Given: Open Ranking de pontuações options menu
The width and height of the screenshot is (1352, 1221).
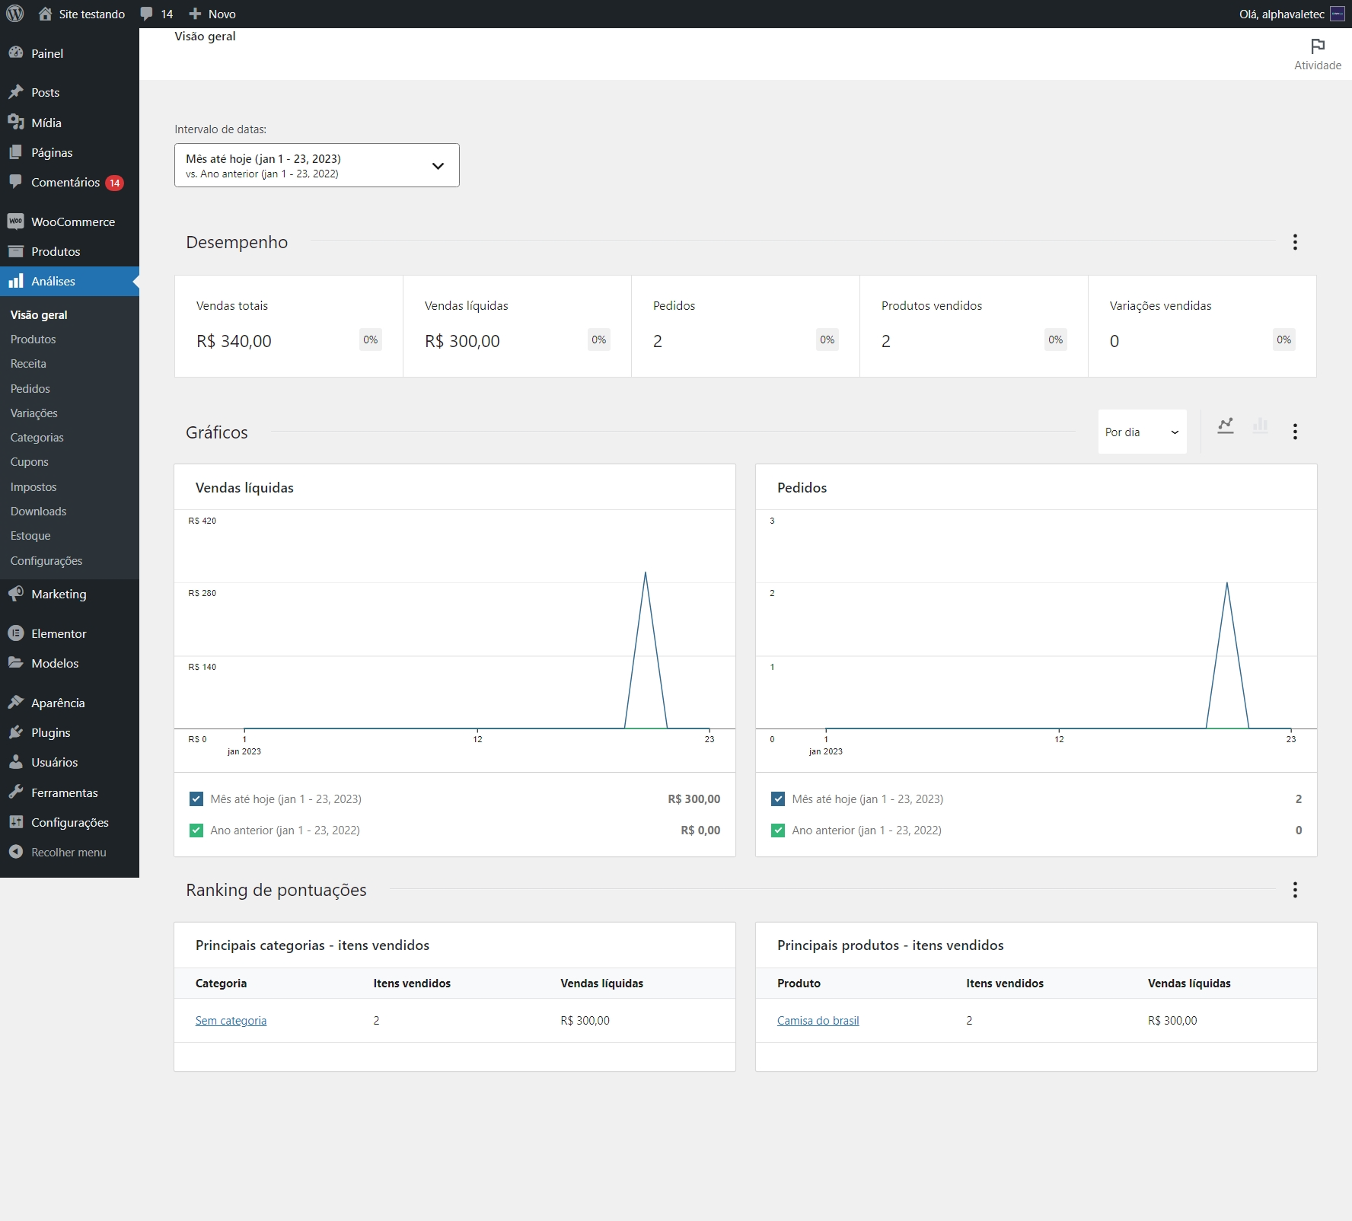Looking at the screenshot, I should (1294, 890).
